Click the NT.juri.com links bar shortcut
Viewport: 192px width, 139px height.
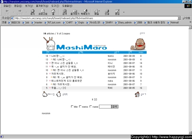point(53,23)
